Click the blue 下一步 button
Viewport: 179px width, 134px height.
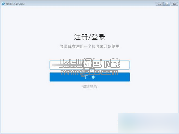(90, 77)
